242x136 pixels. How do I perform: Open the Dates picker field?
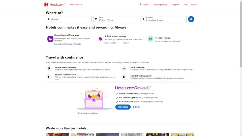[x=116, y=19]
